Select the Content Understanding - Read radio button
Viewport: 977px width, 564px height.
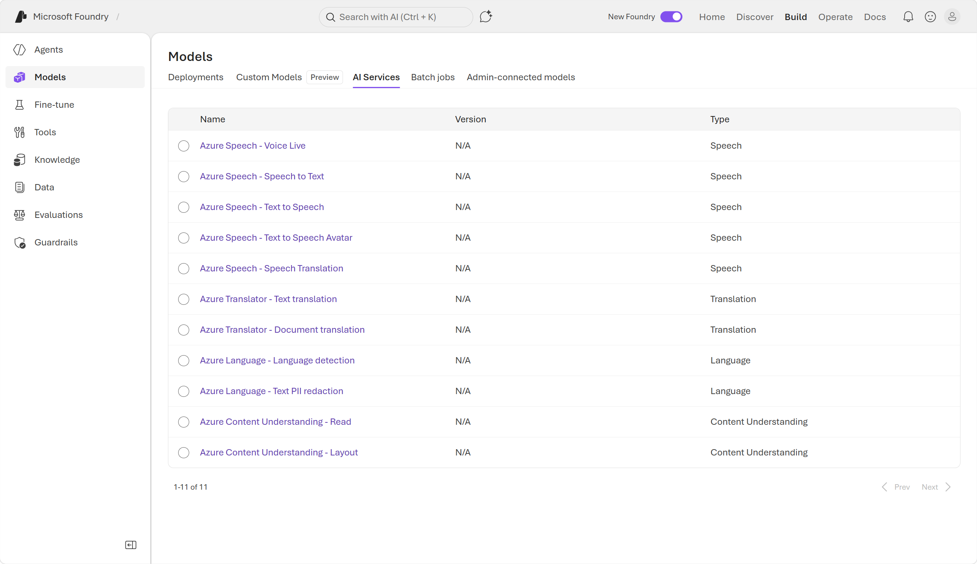click(x=184, y=422)
